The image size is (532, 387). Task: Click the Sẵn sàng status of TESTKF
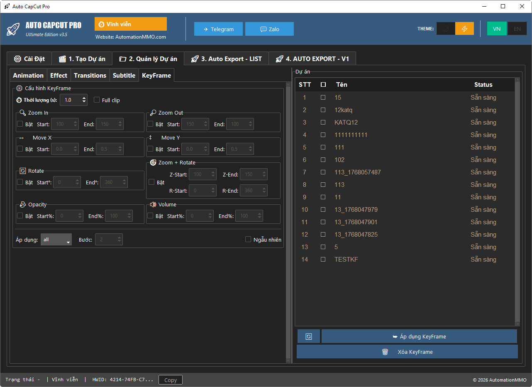pos(483,260)
